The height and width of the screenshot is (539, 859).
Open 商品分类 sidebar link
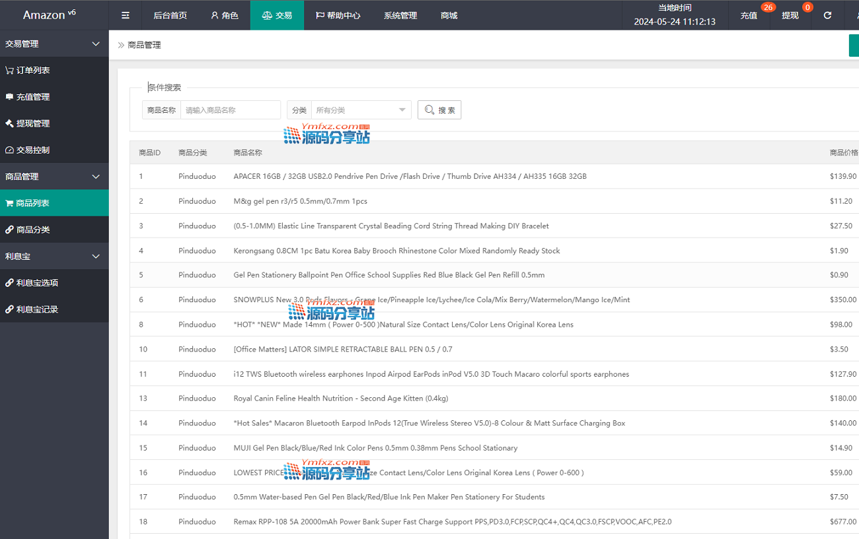pyautogui.click(x=33, y=230)
